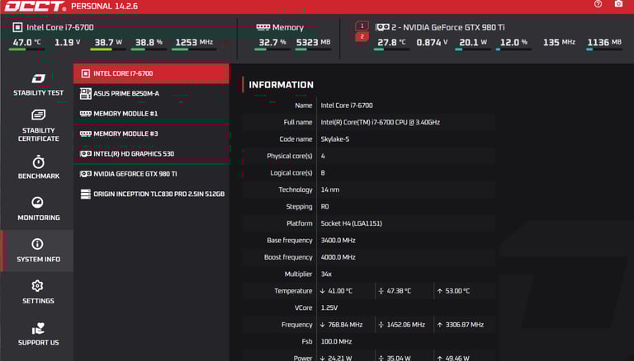Select NVIDIA GeForce GTX 980 Ti entry

151,174
